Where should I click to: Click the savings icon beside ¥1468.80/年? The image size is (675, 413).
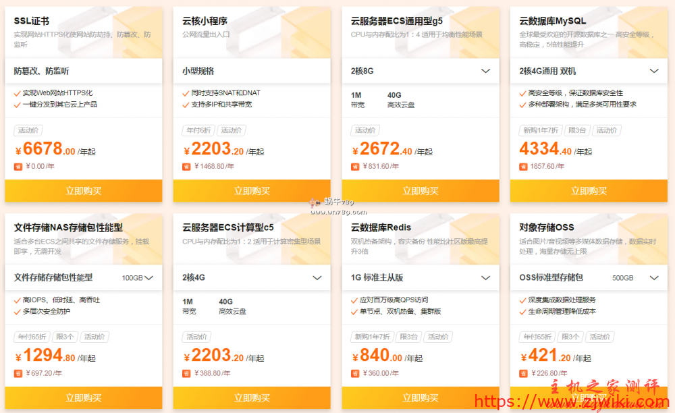[x=186, y=167]
